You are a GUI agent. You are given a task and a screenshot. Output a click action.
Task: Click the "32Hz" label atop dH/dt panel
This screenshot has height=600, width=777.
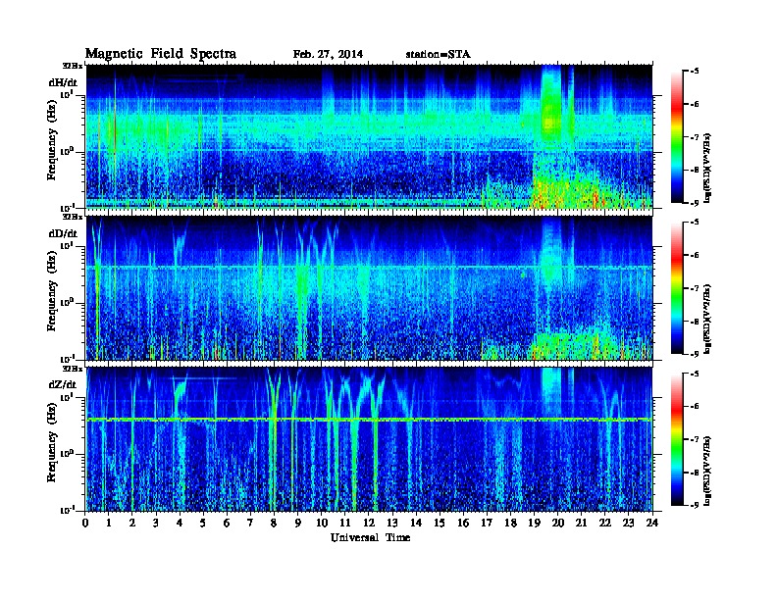tap(73, 65)
